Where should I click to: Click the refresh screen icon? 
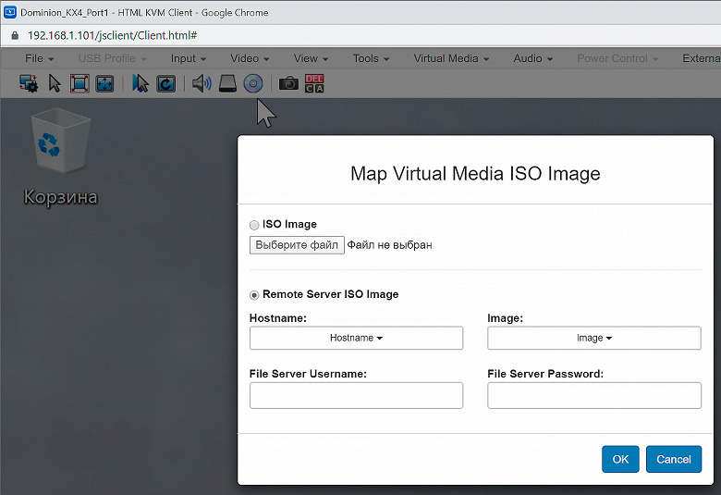166,83
